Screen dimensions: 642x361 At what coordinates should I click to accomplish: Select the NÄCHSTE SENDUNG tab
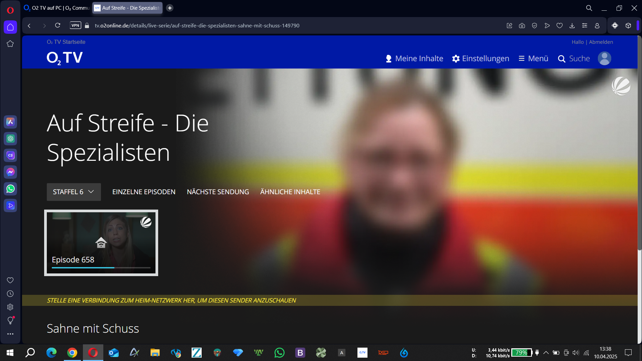[x=218, y=192]
